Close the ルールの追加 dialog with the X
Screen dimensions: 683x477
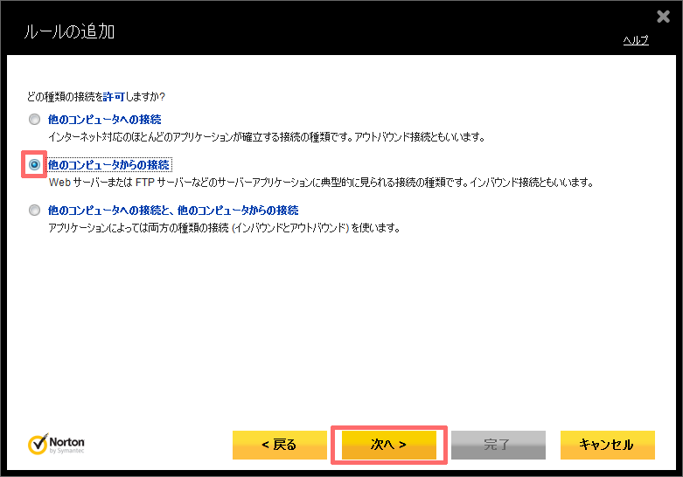coord(662,16)
